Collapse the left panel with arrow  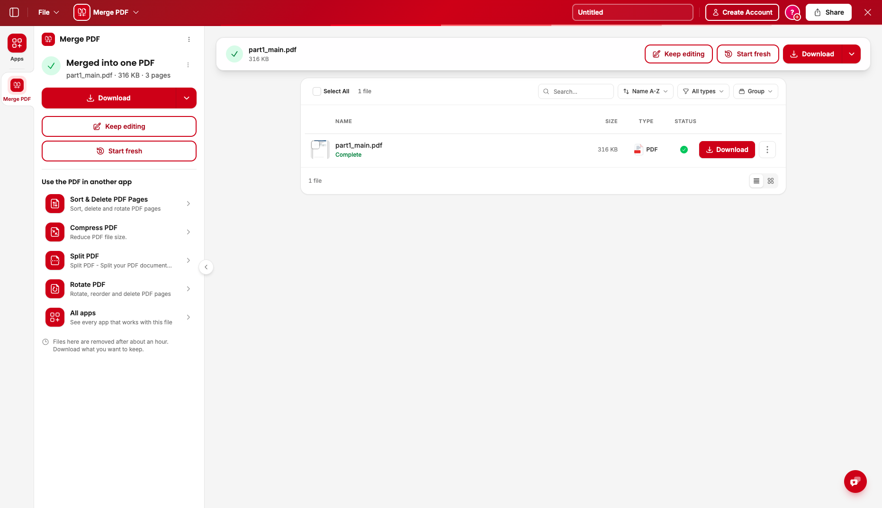click(206, 267)
